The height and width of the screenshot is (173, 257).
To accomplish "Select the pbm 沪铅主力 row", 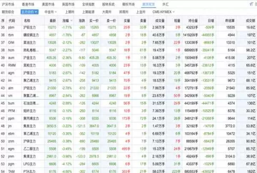I will click(x=128, y=27).
